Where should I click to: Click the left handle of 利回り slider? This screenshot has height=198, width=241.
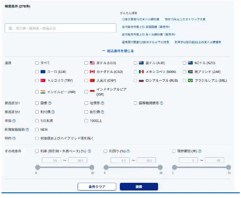pos(106,167)
